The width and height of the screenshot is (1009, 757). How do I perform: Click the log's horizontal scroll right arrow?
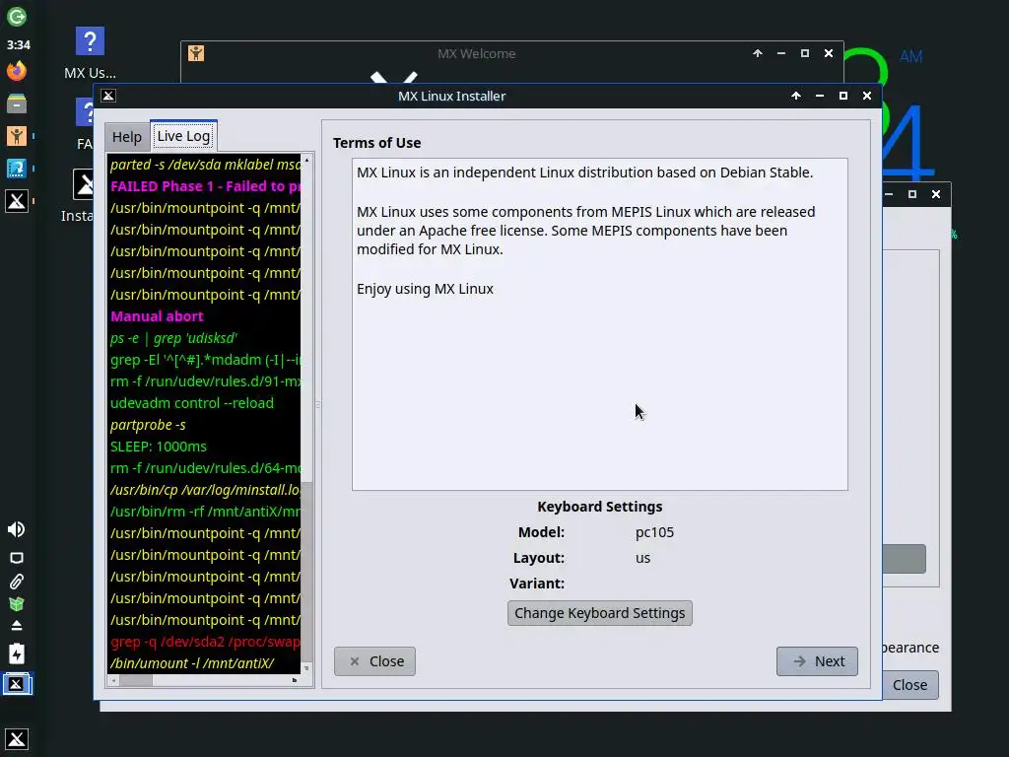[295, 680]
